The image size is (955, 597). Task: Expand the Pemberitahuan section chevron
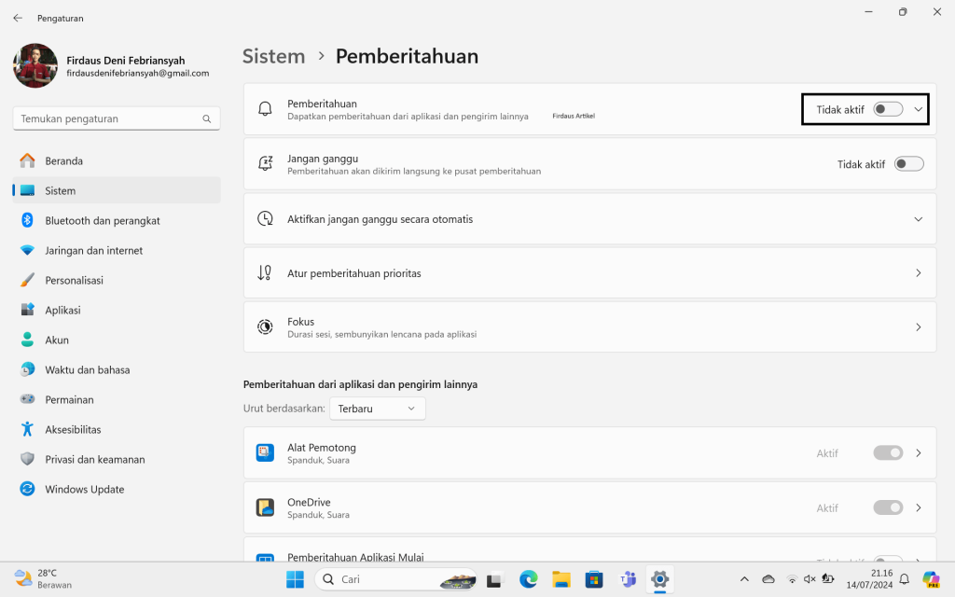[918, 109]
